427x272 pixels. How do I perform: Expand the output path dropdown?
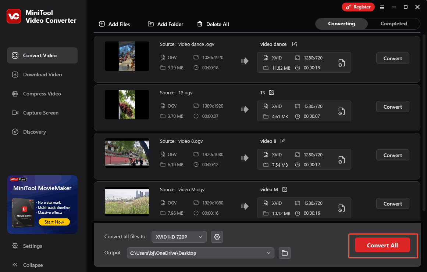[268, 253]
